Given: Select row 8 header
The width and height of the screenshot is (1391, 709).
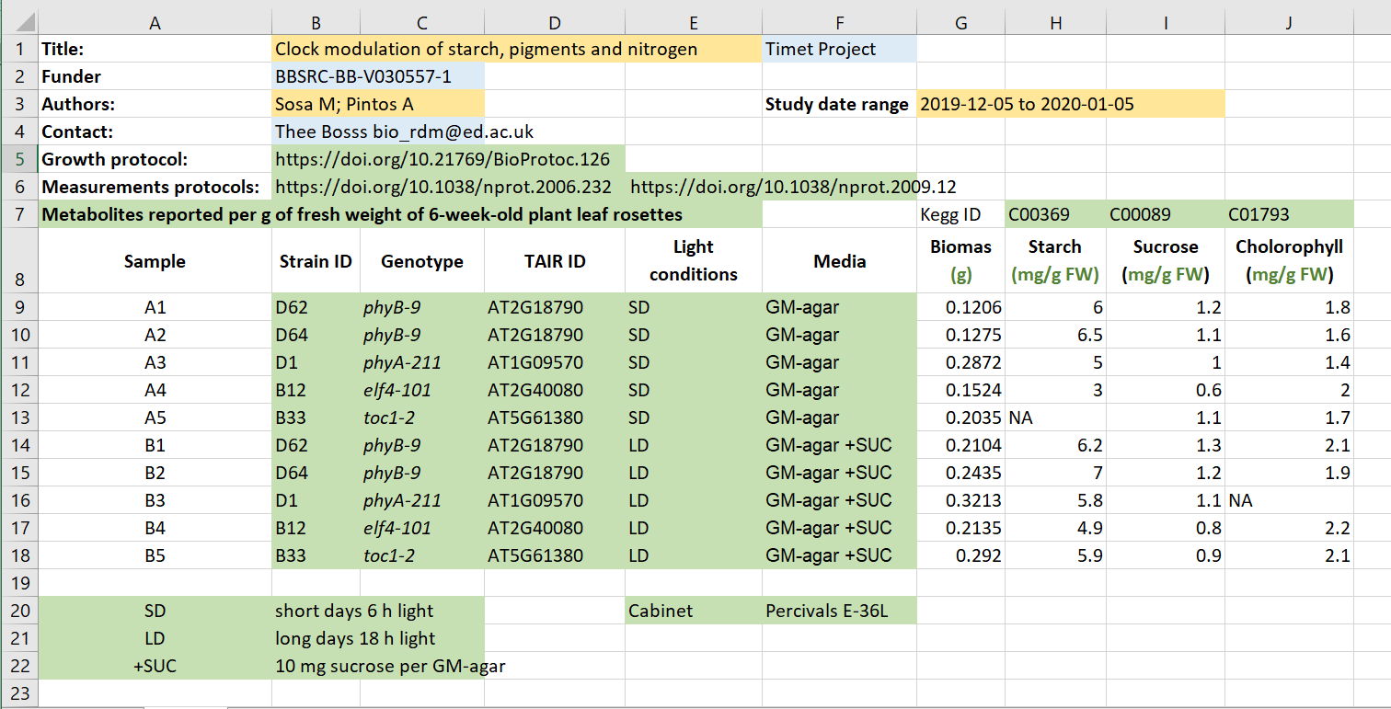Looking at the screenshot, I should coord(18,261).
